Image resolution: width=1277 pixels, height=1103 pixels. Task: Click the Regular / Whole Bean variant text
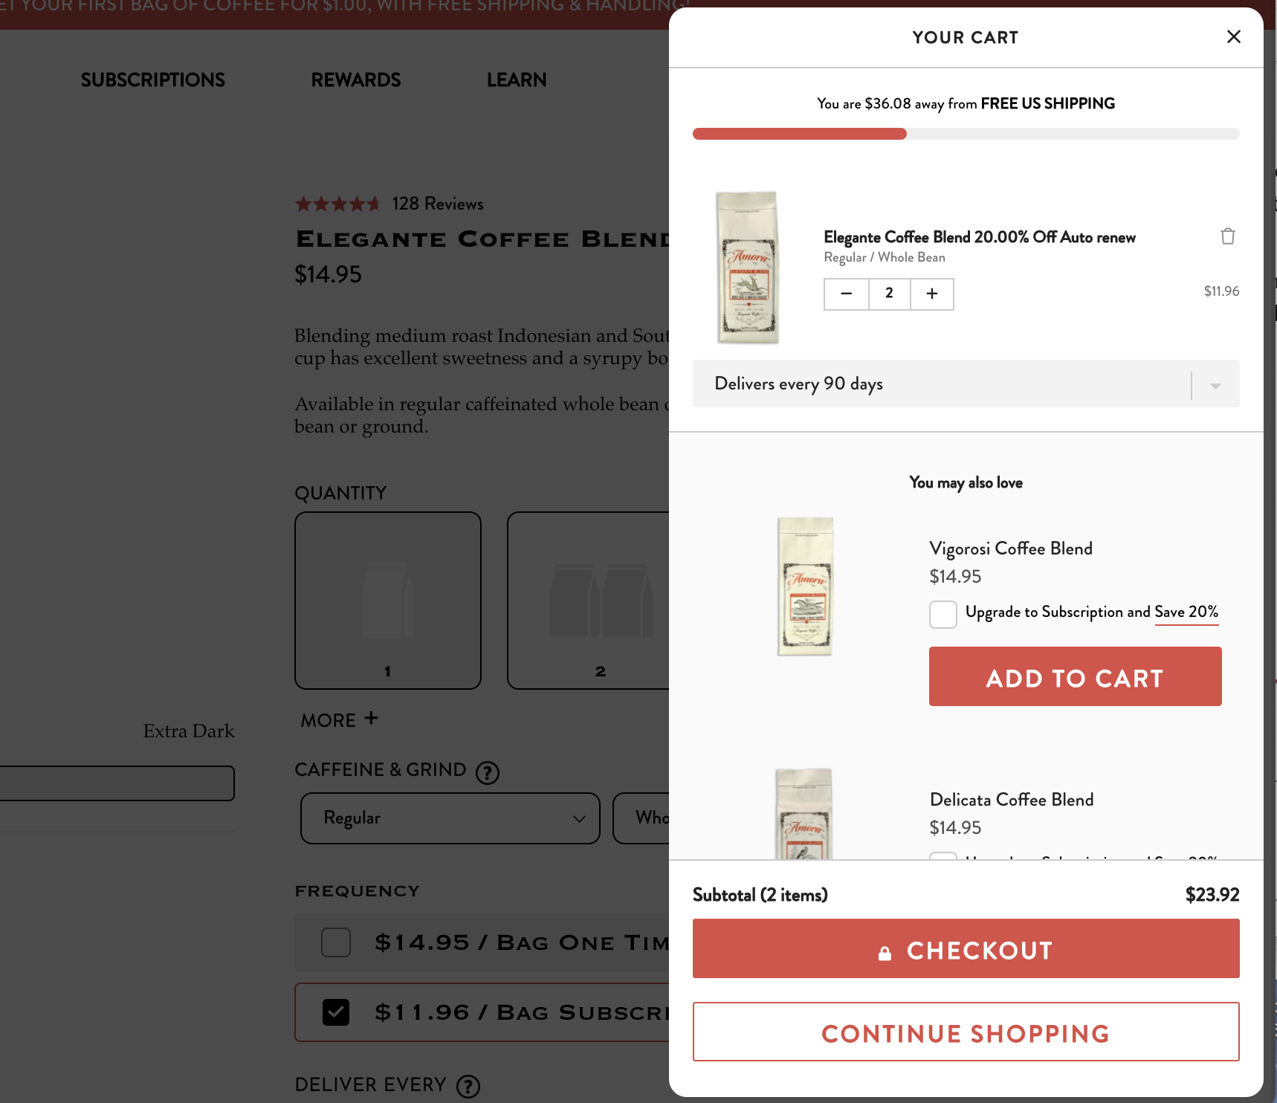click(885, 257)
